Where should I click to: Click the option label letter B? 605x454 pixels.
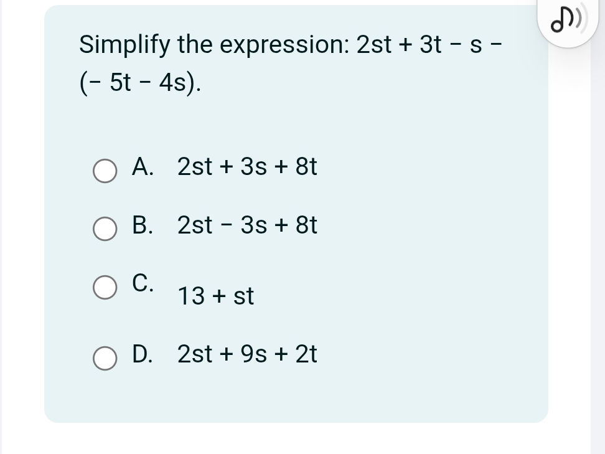click(x=143, y=225)
